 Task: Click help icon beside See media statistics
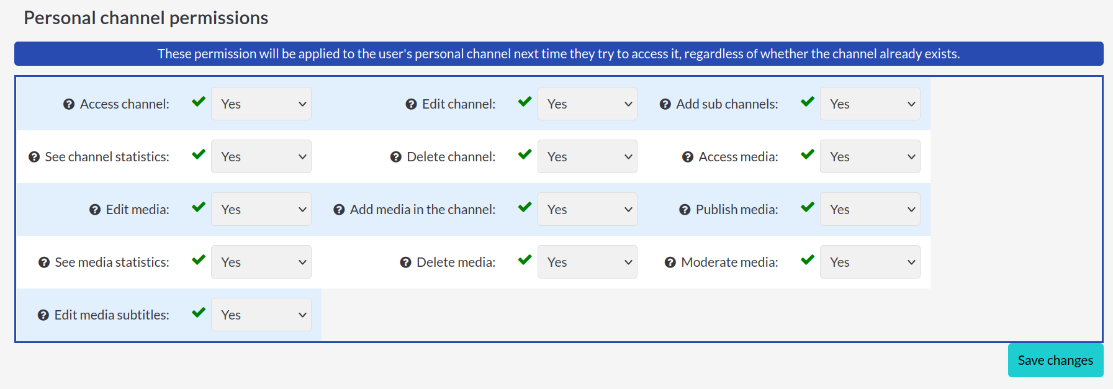click(44, 262)
